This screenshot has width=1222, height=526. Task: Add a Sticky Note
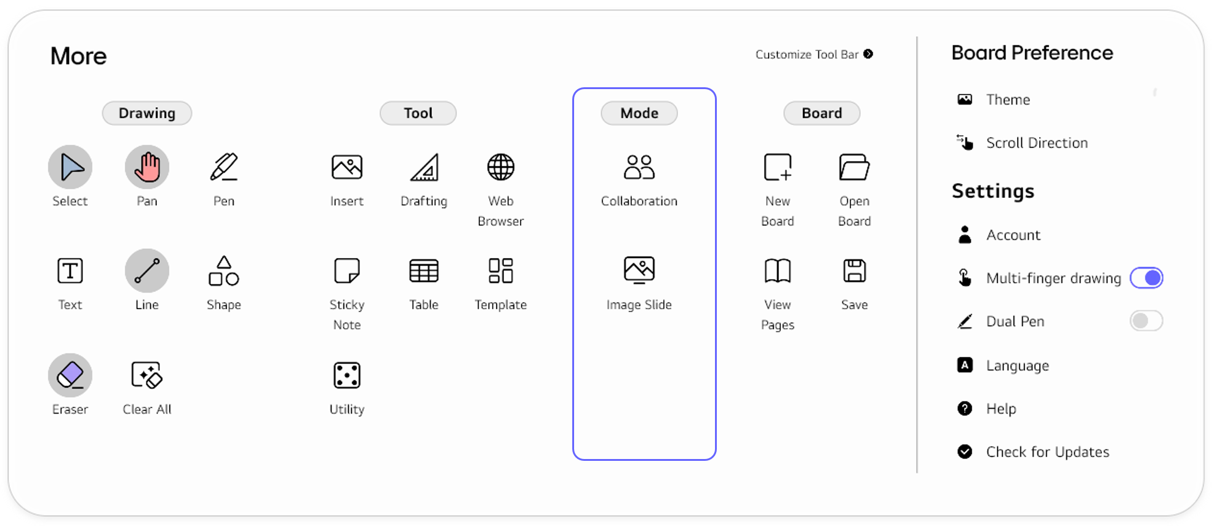click(347, 271)
